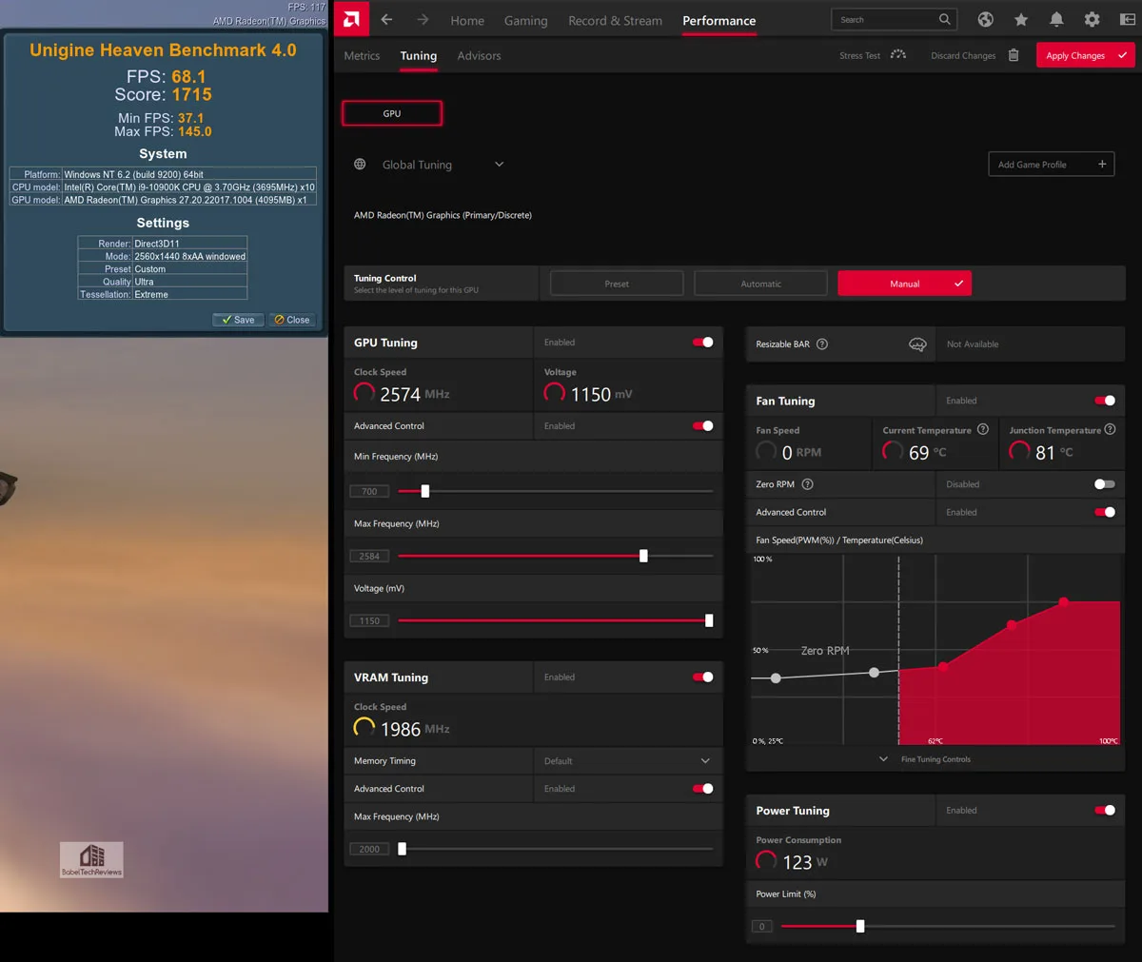Toggle Fan Advanced Control switch

coord(1105,512)
